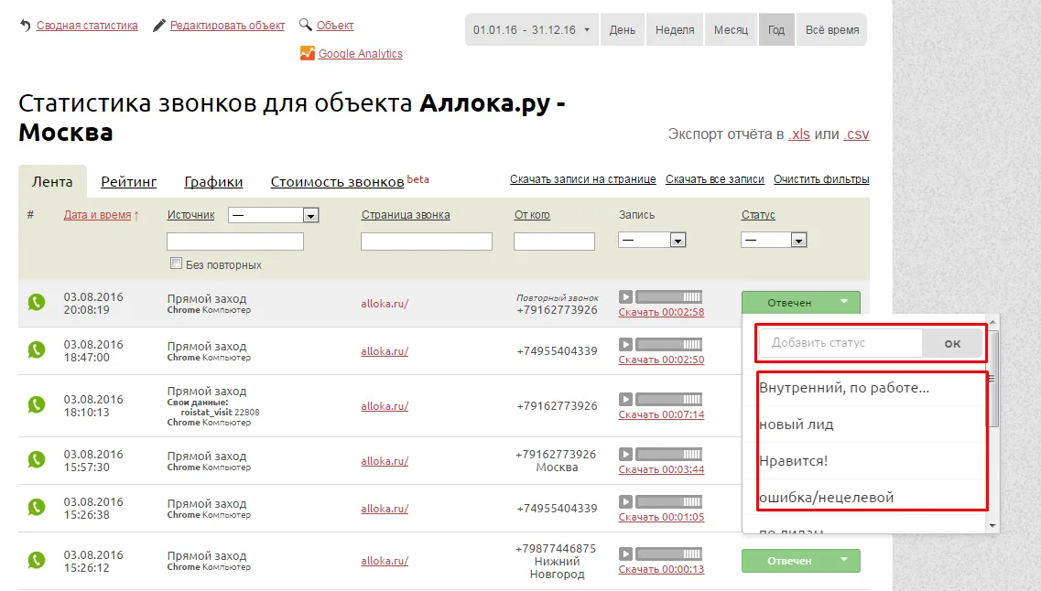The height and width of the screenshot is (591, 1041).
Task: Focus the Источник filter text field
Action: pos(235,242)
